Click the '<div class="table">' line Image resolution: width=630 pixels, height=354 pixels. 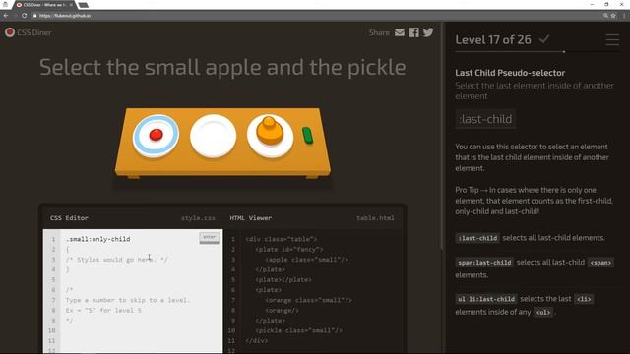[x=281, y=239]
